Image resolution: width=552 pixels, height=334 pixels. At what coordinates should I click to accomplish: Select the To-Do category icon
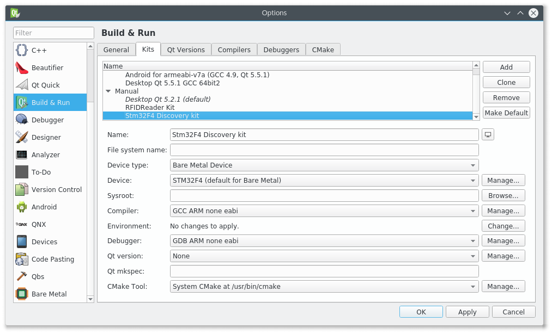tap(21, 172)
